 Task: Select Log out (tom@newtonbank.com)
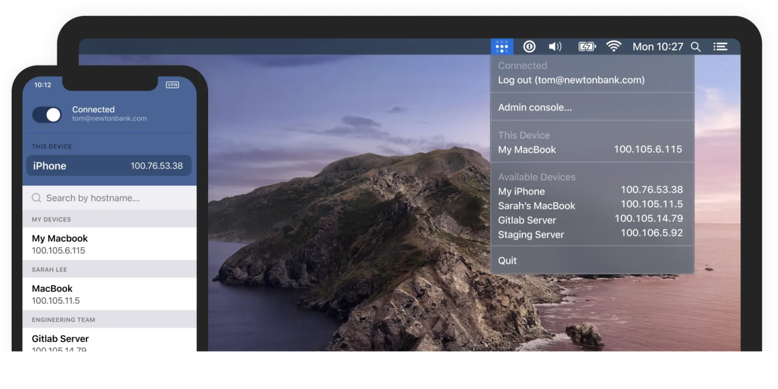(x=571, y=80)
